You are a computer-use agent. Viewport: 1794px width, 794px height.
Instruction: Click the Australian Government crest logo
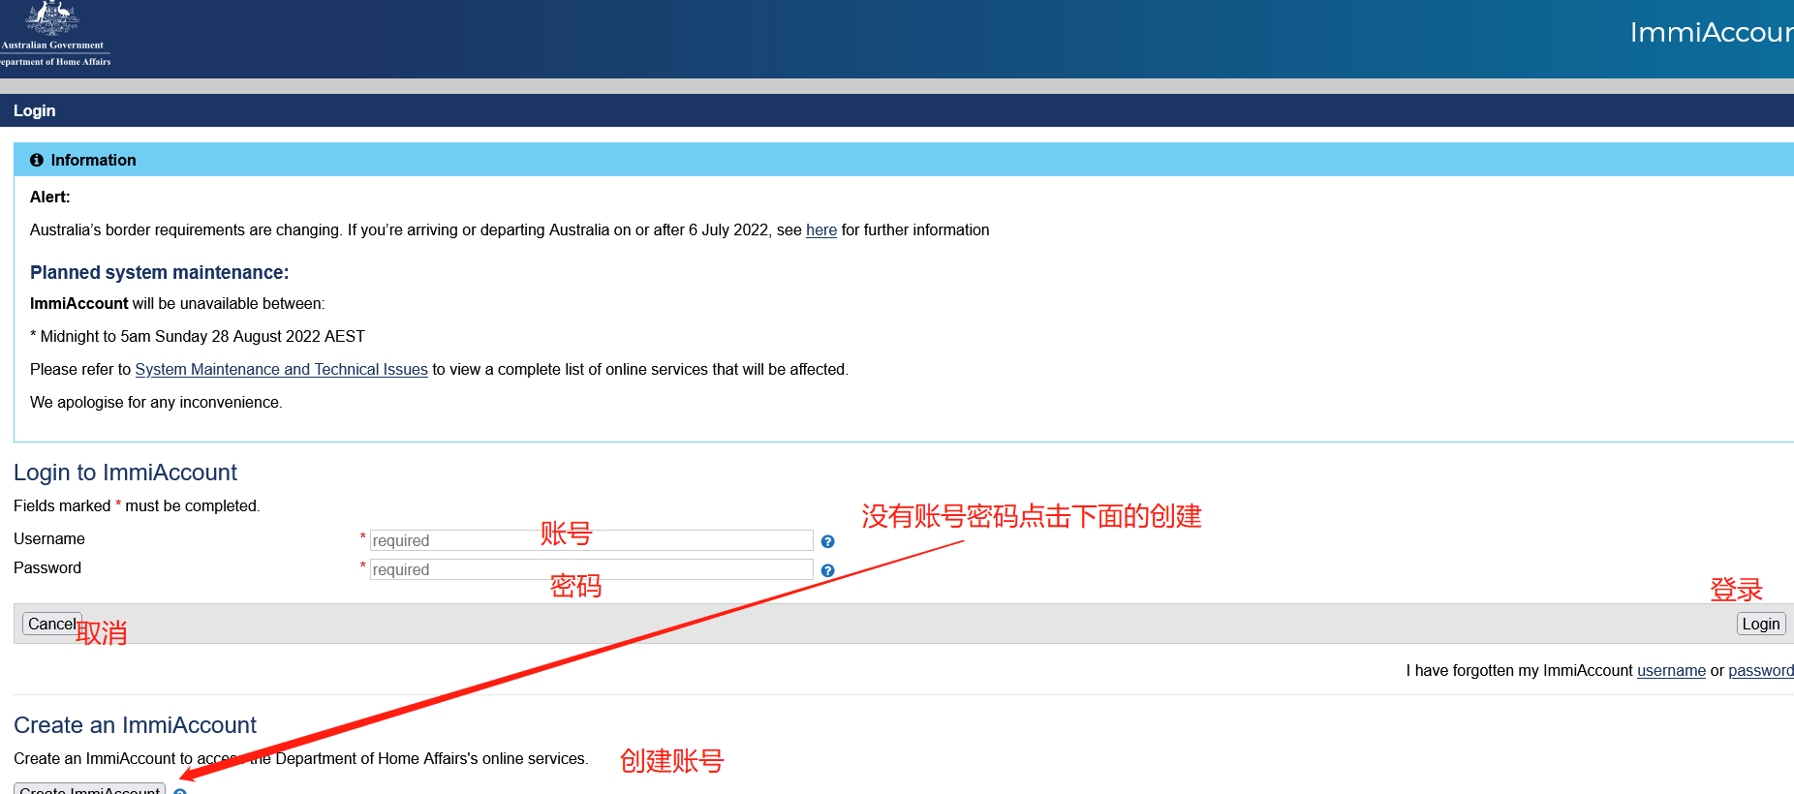pyautogui.click(x=54, y=34)
